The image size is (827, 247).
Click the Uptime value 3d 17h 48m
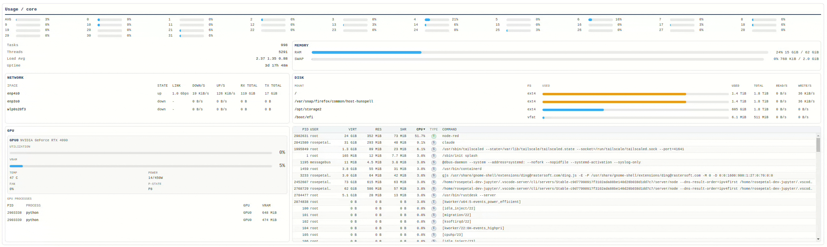[276, 66]
